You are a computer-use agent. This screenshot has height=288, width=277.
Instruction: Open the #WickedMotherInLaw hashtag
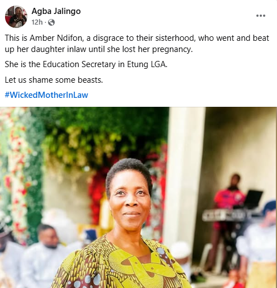point(46,95)
